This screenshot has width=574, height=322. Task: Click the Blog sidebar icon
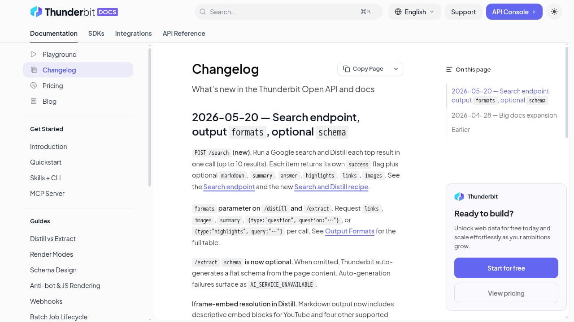(33, 101)
